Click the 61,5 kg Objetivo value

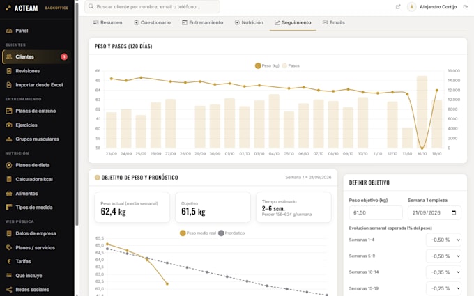point(193,212)
